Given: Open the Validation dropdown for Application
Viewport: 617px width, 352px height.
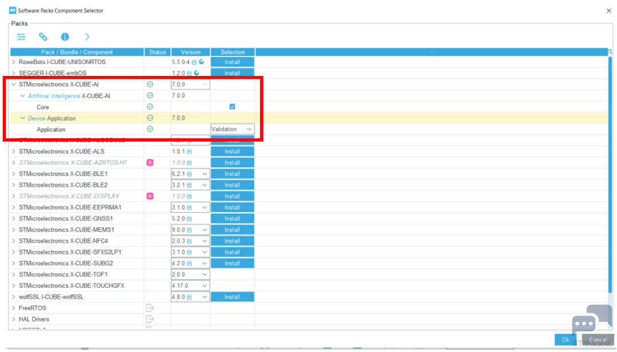Looking at the screenshot, I should [x=232, y=129].
